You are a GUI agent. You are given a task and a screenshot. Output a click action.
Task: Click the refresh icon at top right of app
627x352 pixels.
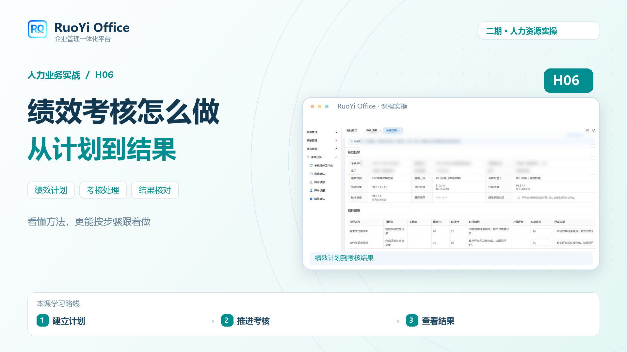coord(594,130)
